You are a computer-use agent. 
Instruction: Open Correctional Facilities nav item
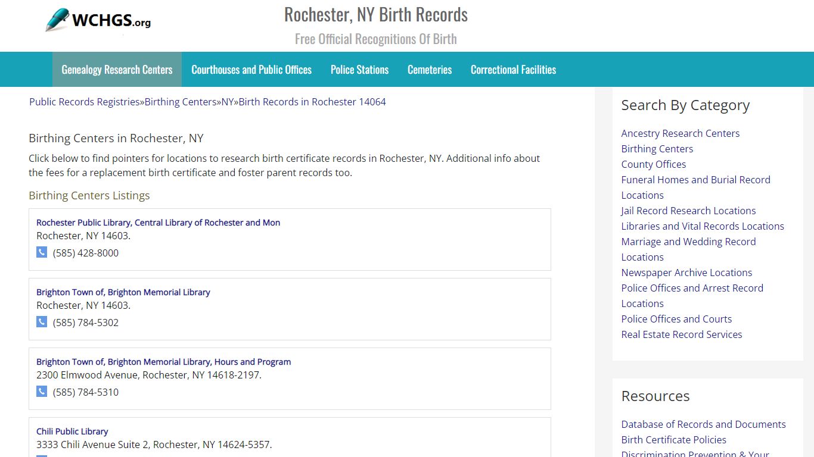(x=513, y=70)
